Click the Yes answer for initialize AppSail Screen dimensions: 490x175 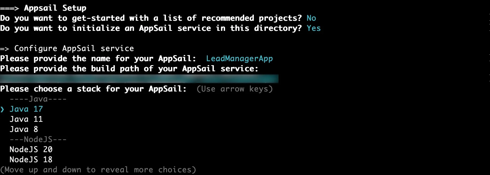point(313,28)
